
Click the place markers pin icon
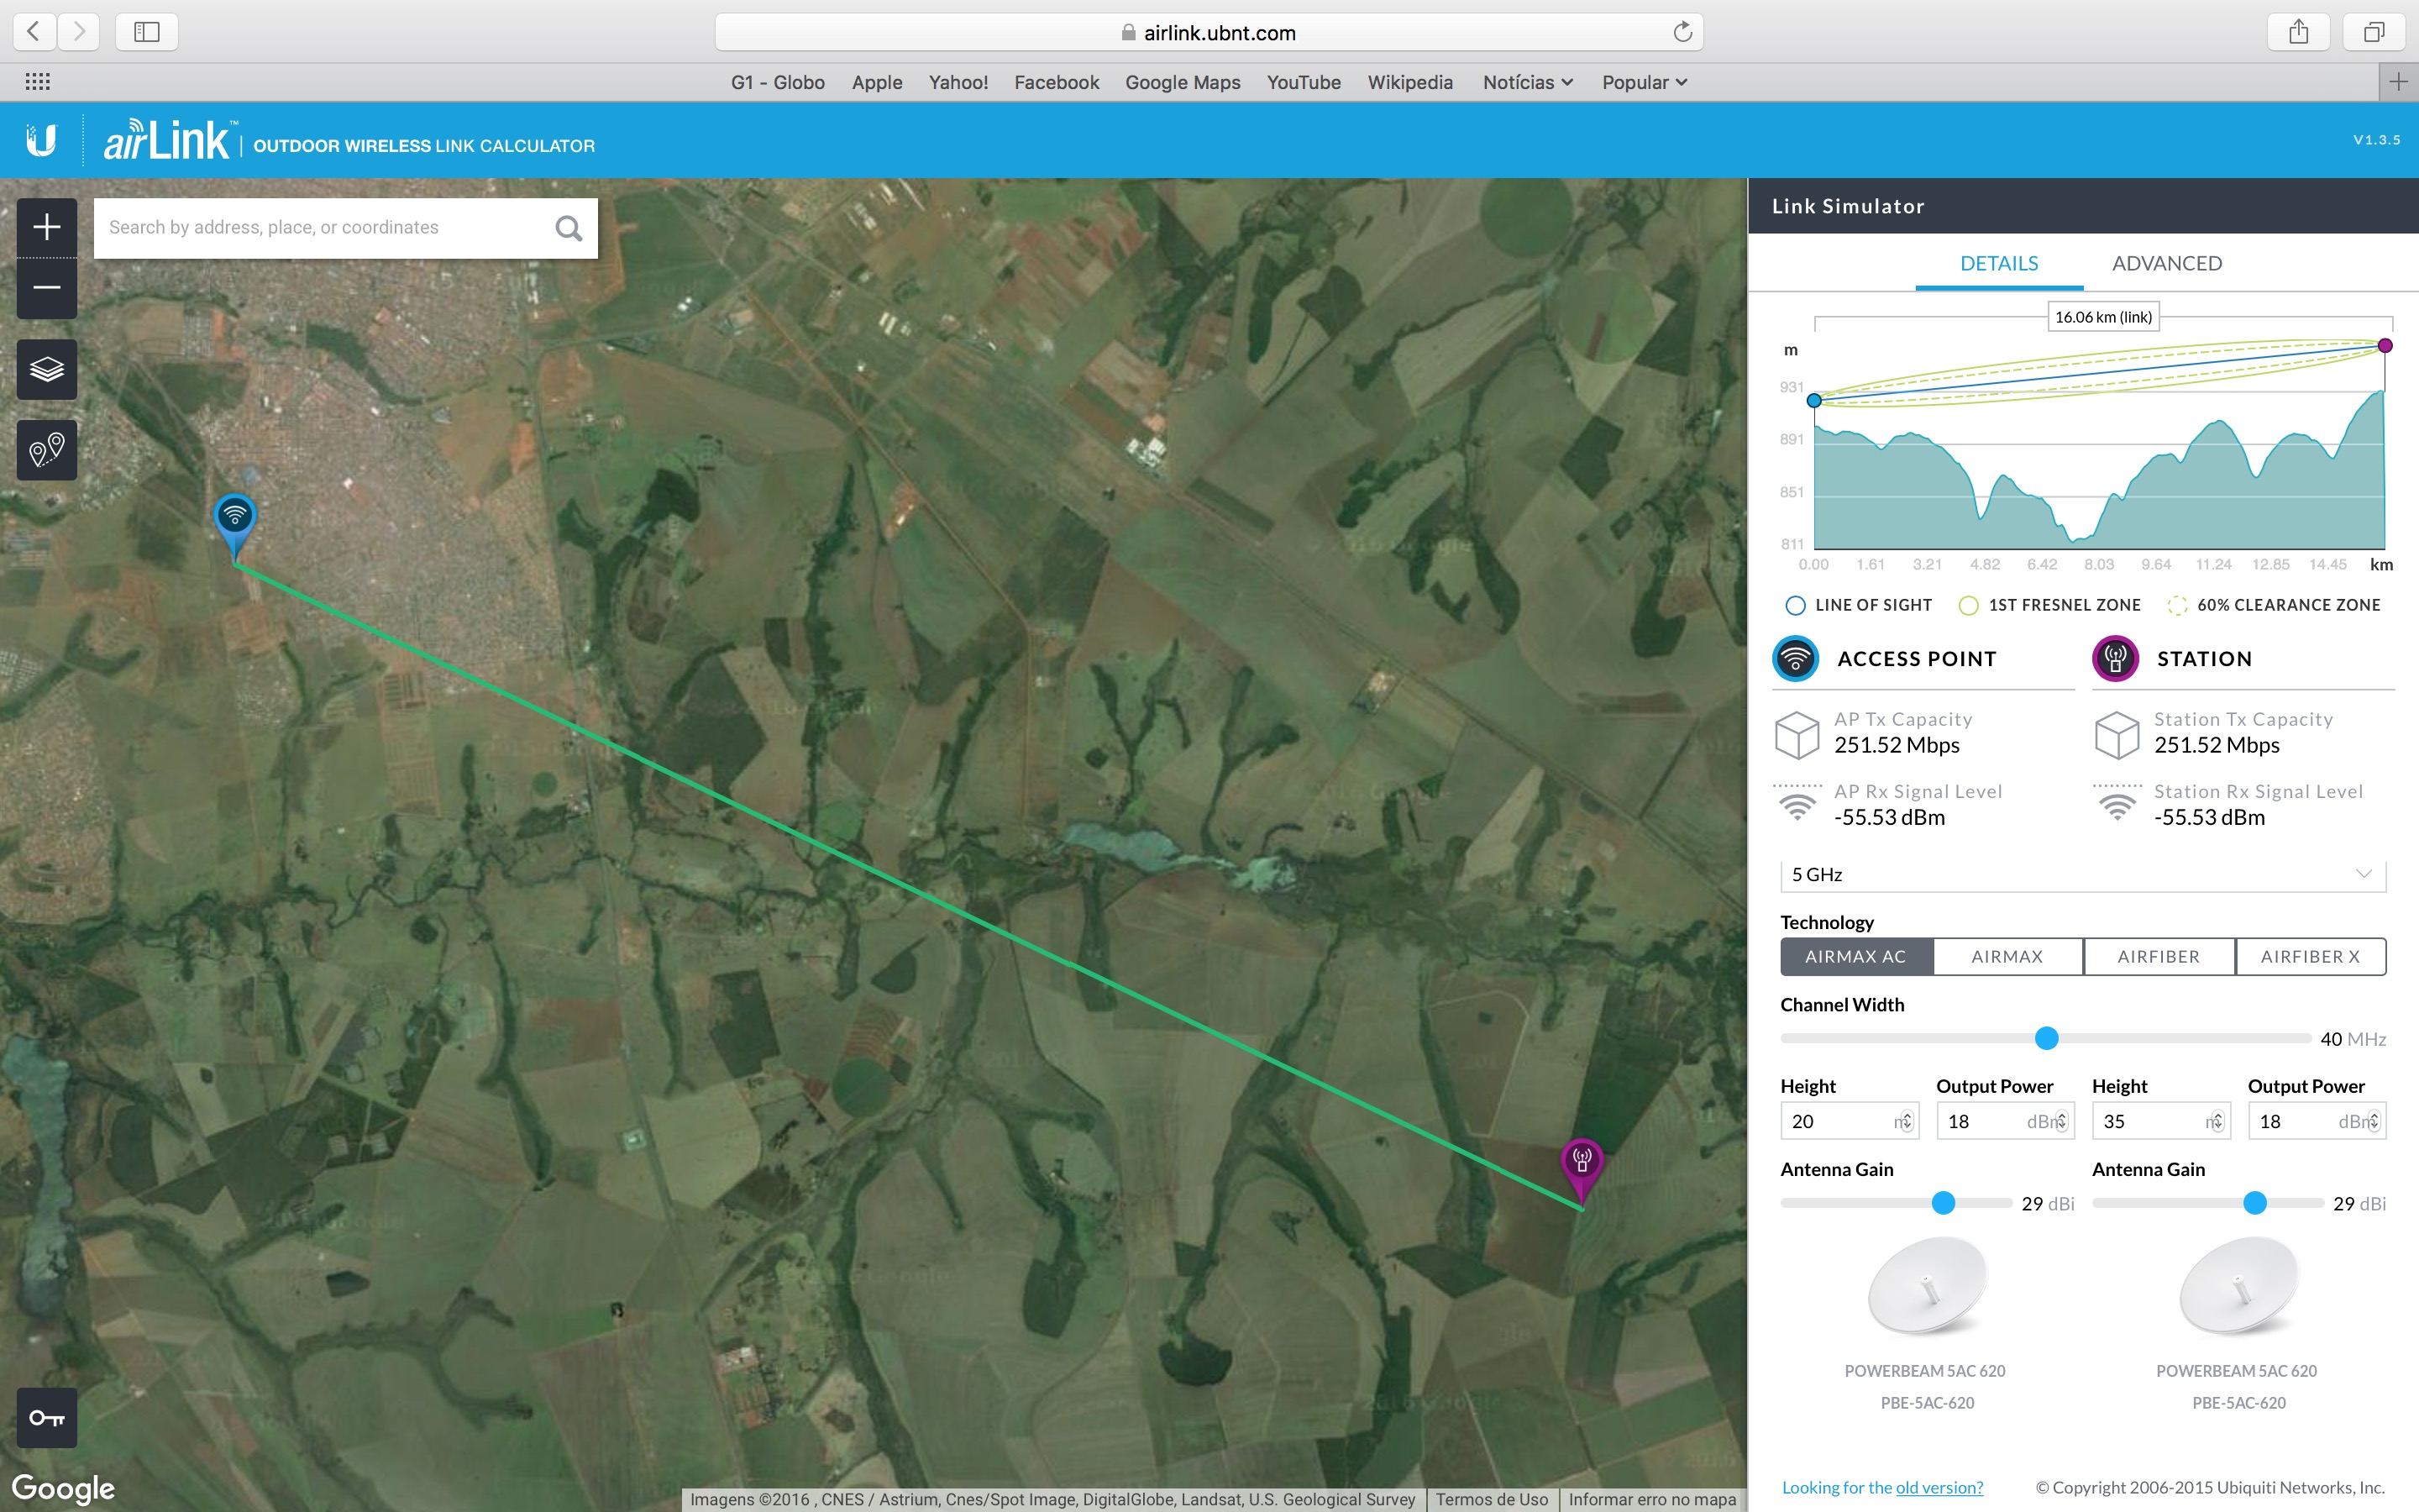coord(47,450)
